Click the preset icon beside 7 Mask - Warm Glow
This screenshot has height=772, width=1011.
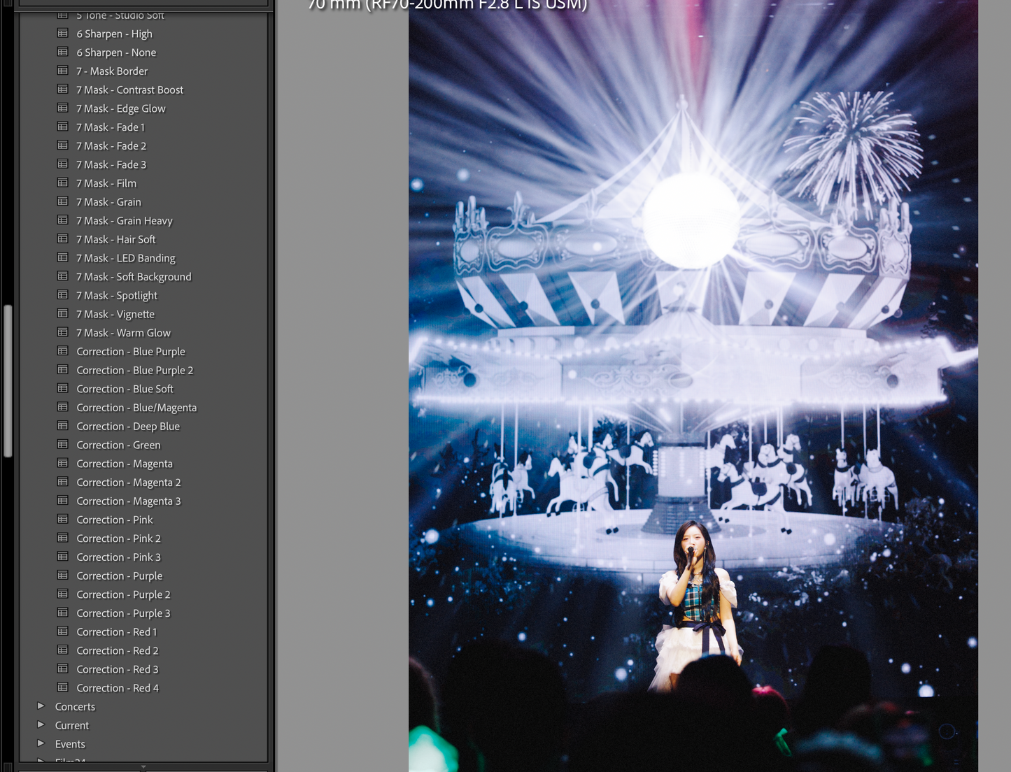tap(63, 332)
